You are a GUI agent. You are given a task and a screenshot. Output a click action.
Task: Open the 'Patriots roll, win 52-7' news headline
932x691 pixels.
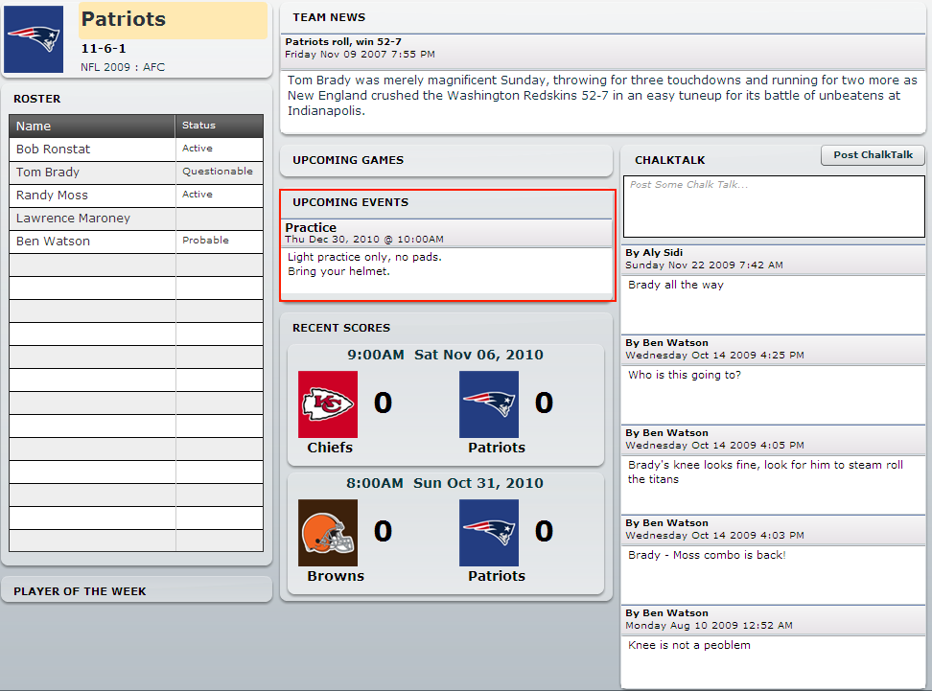click(343, 41)
